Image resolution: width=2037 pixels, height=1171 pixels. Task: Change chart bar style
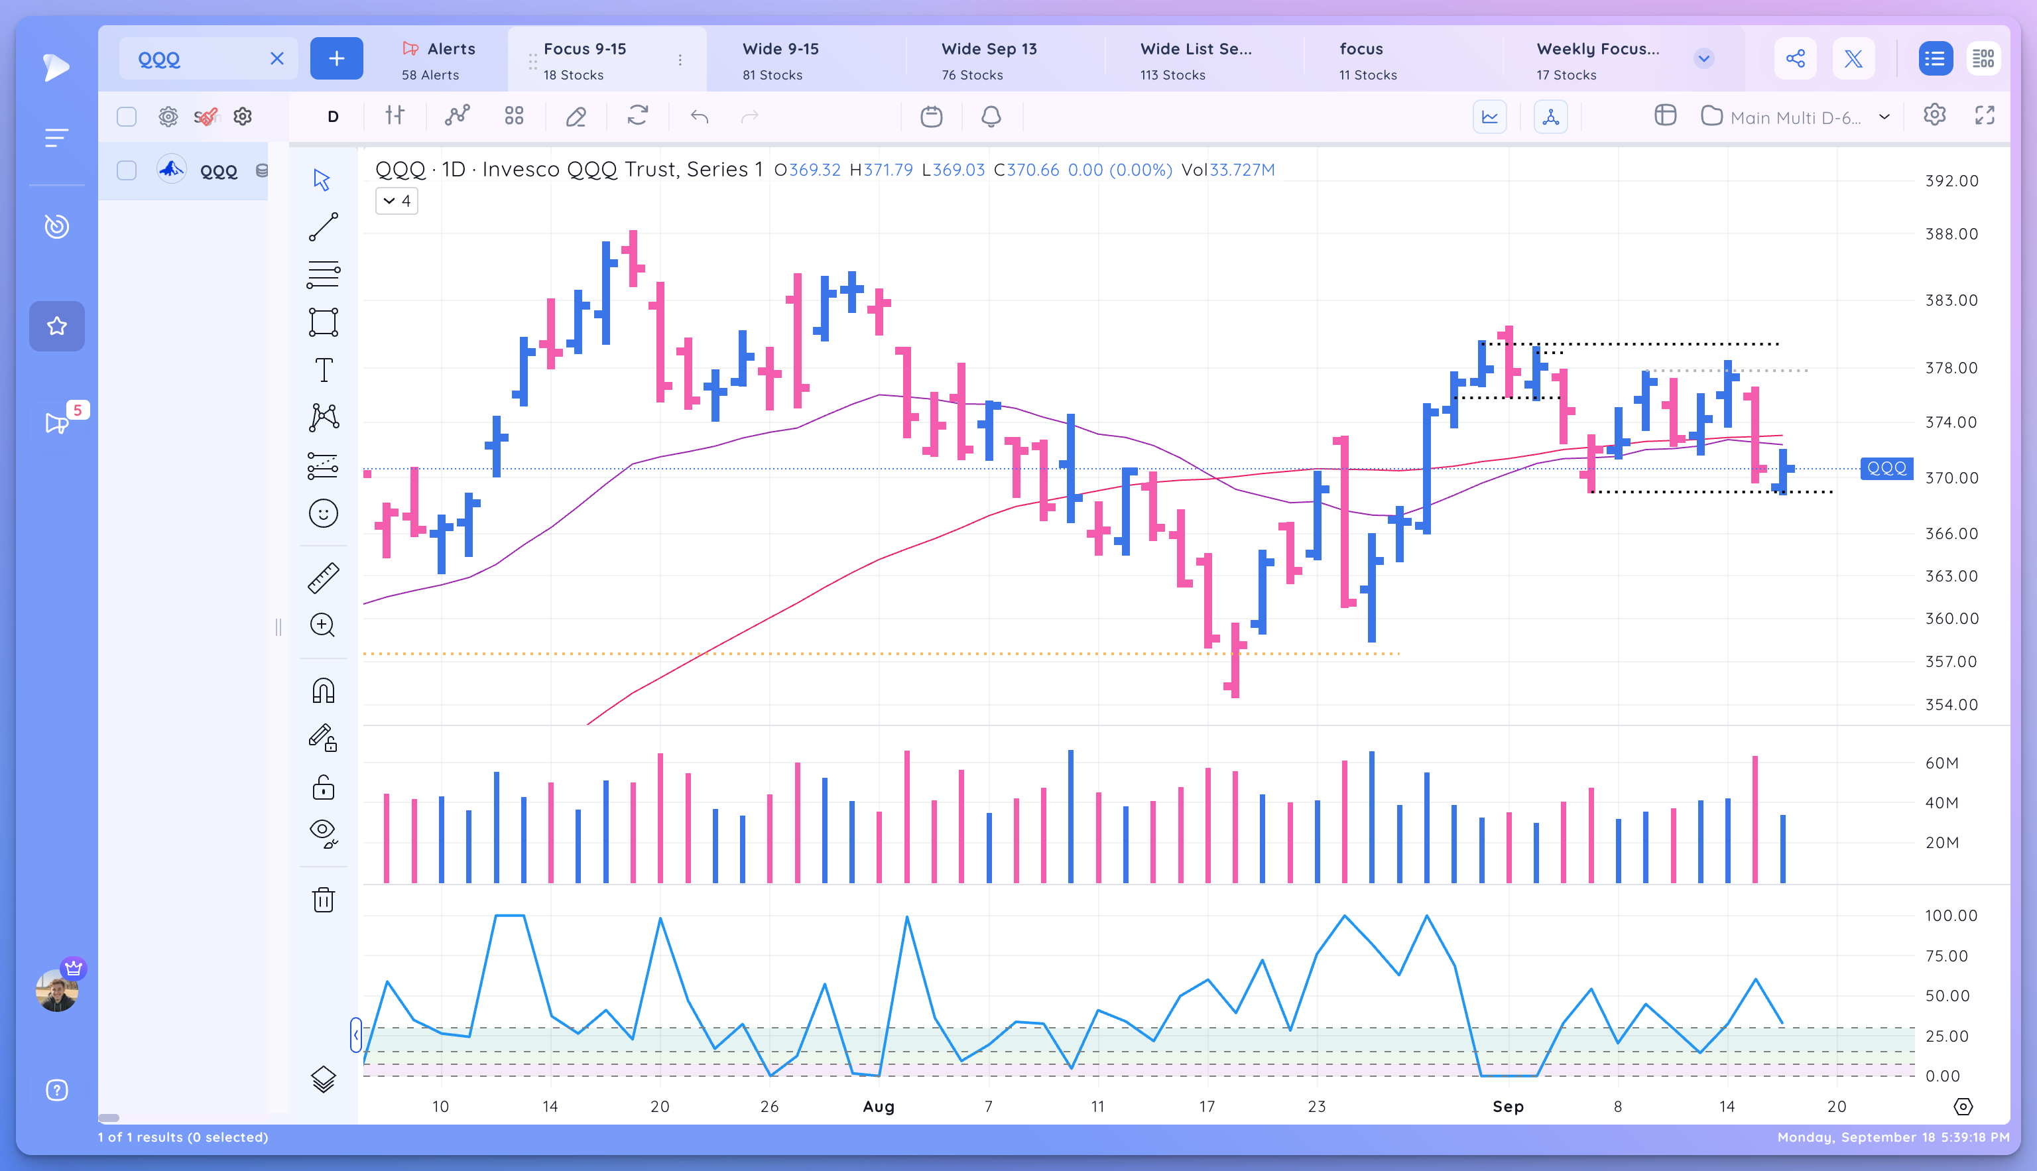pos(394,116)
